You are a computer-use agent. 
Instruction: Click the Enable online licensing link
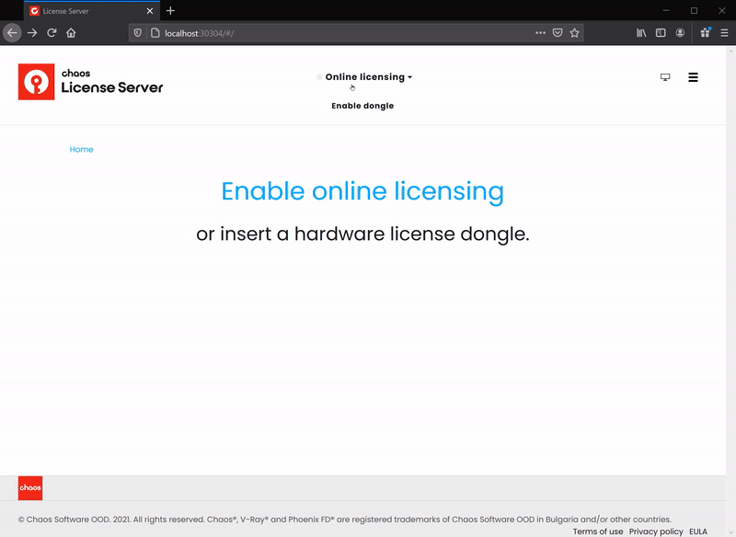[361, 191]
